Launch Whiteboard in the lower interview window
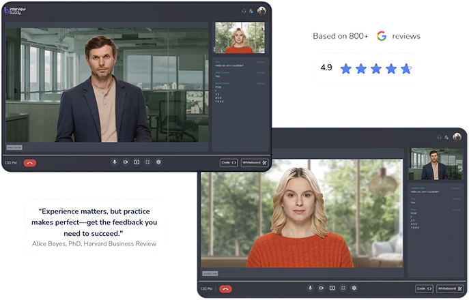The height and width of the screenshot is (300, 469). coord(450,288)
